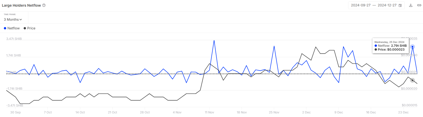This screenshot has width=423, height=117.
Task: Expand the 3 Months time frame dropdown
Action: tap(13, 20)
